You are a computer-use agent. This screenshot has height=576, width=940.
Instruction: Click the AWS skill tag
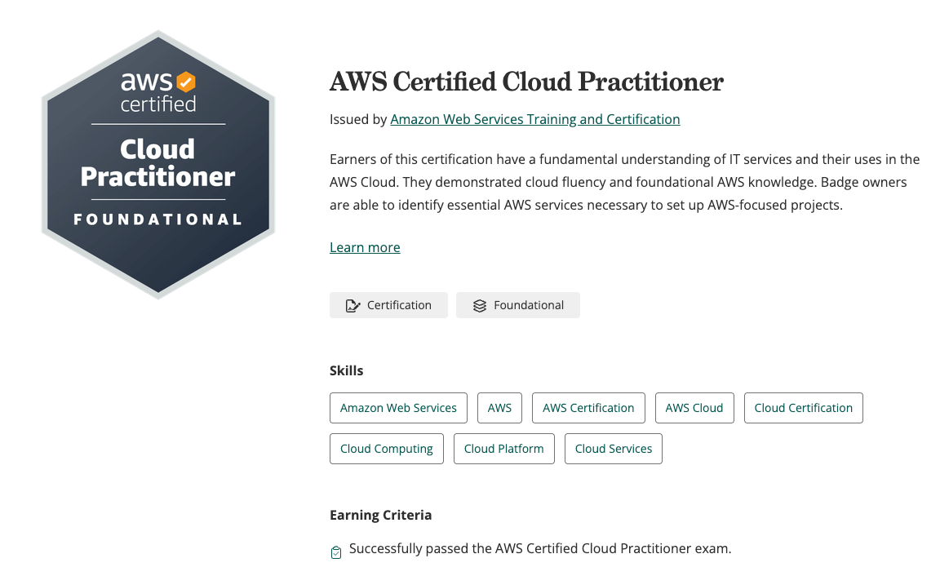click(x=499, y=408)
